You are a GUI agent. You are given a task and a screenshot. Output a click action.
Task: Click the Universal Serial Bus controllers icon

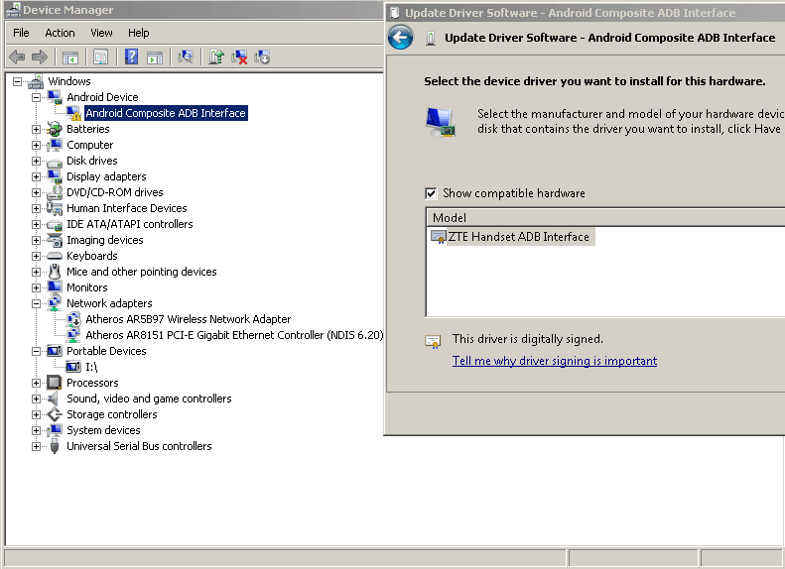(55, 446)
